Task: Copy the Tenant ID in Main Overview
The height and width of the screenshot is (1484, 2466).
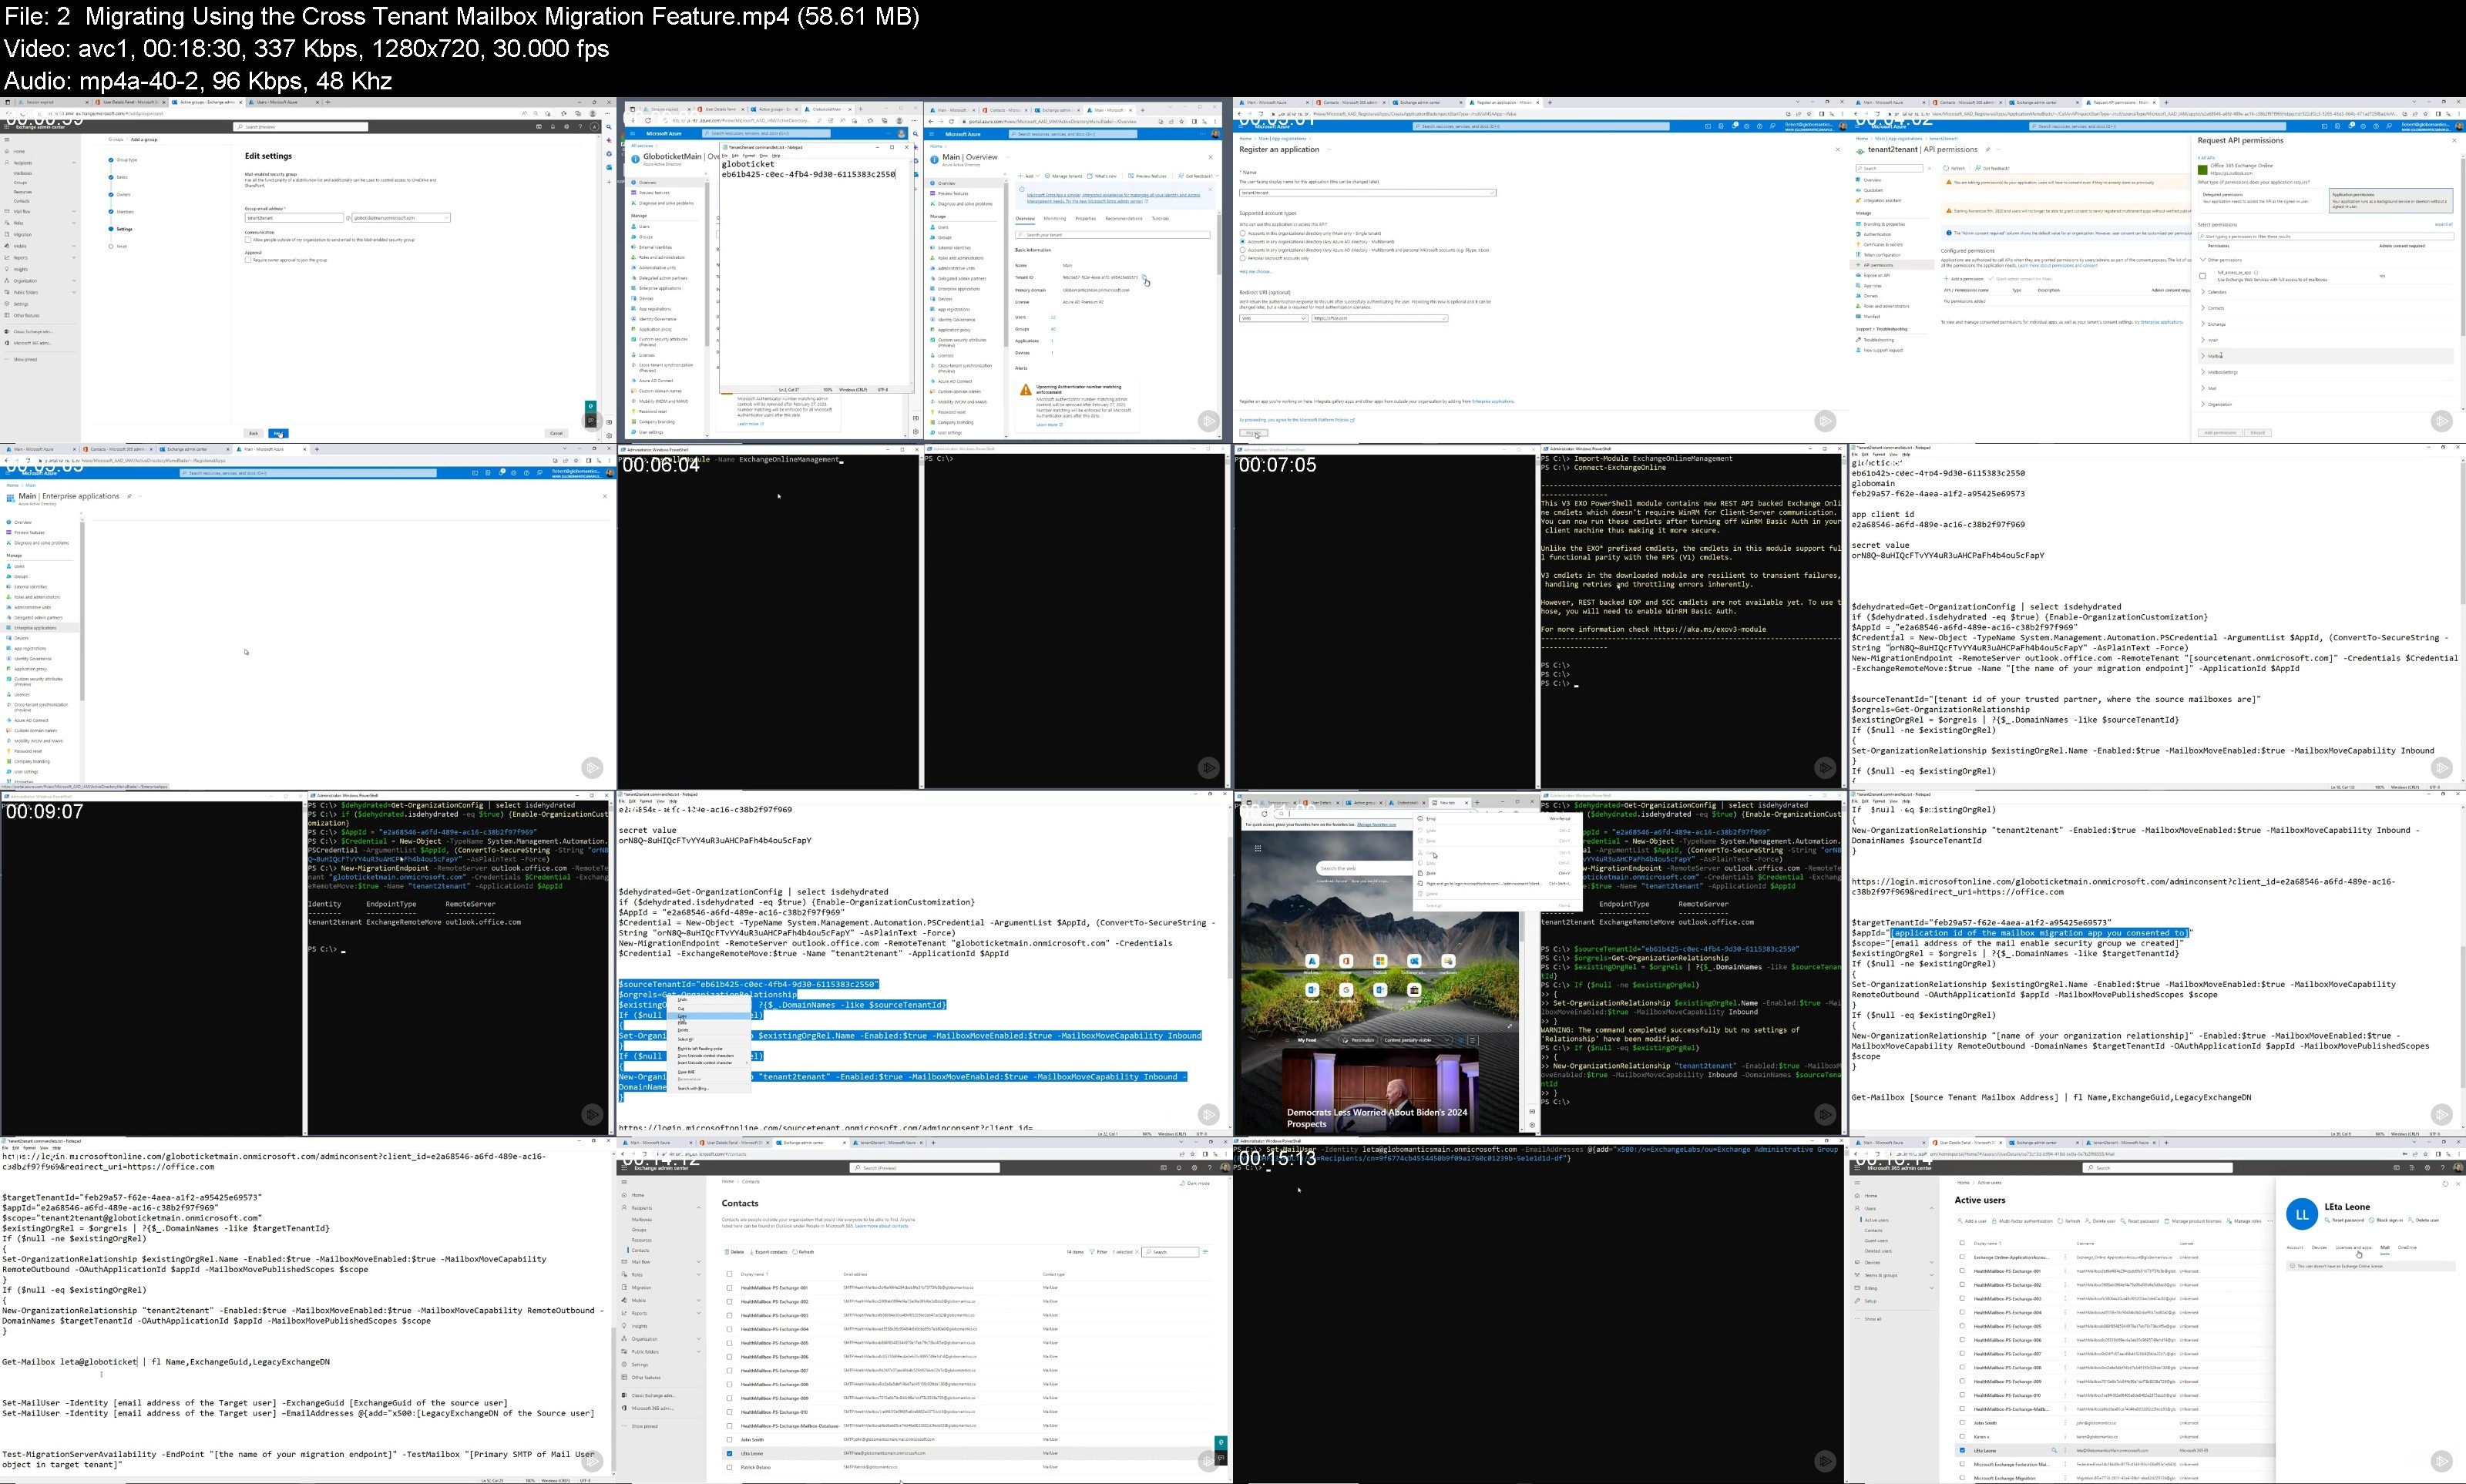Action: (1145, 277)
